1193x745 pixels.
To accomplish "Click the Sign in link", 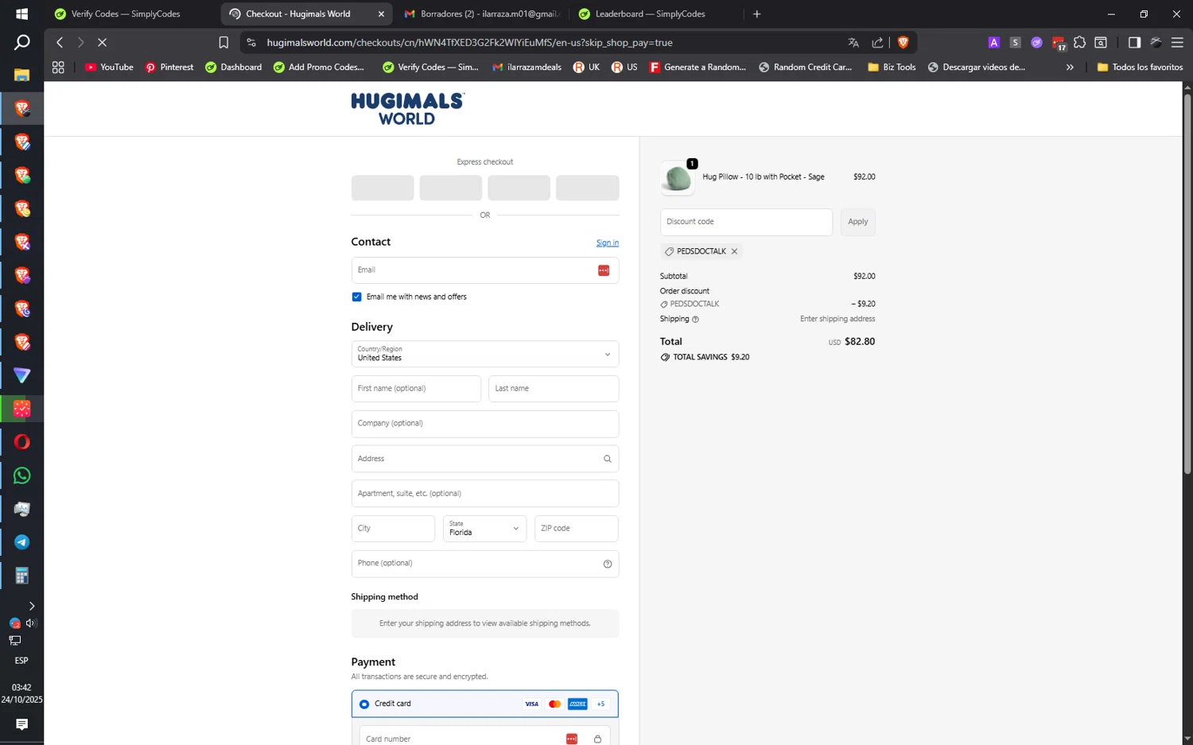I will pyautogui.click(x=608, y=243).
